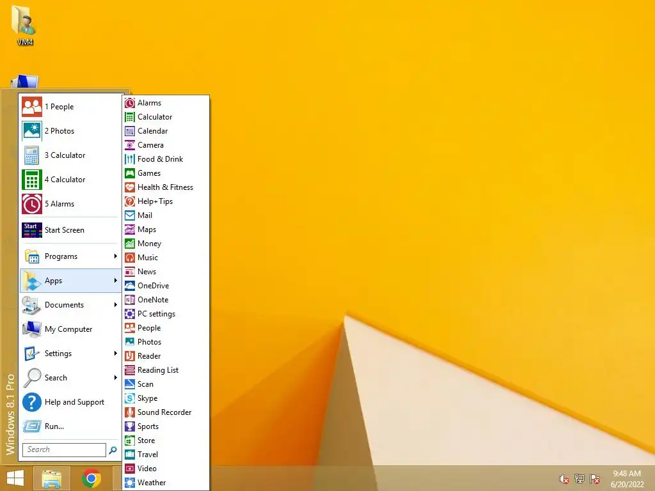Screen dimensions: 655x491
Task: Launch Google Chrome from the taskbar
Action: (x=91, y=478)
